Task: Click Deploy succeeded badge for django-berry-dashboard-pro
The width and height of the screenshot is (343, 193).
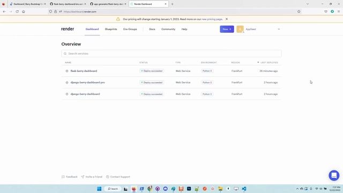Action: point(152,83)
